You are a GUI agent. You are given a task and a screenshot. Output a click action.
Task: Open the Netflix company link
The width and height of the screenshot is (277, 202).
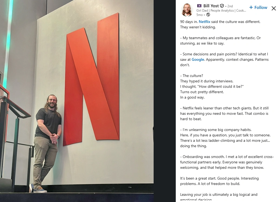204,22
